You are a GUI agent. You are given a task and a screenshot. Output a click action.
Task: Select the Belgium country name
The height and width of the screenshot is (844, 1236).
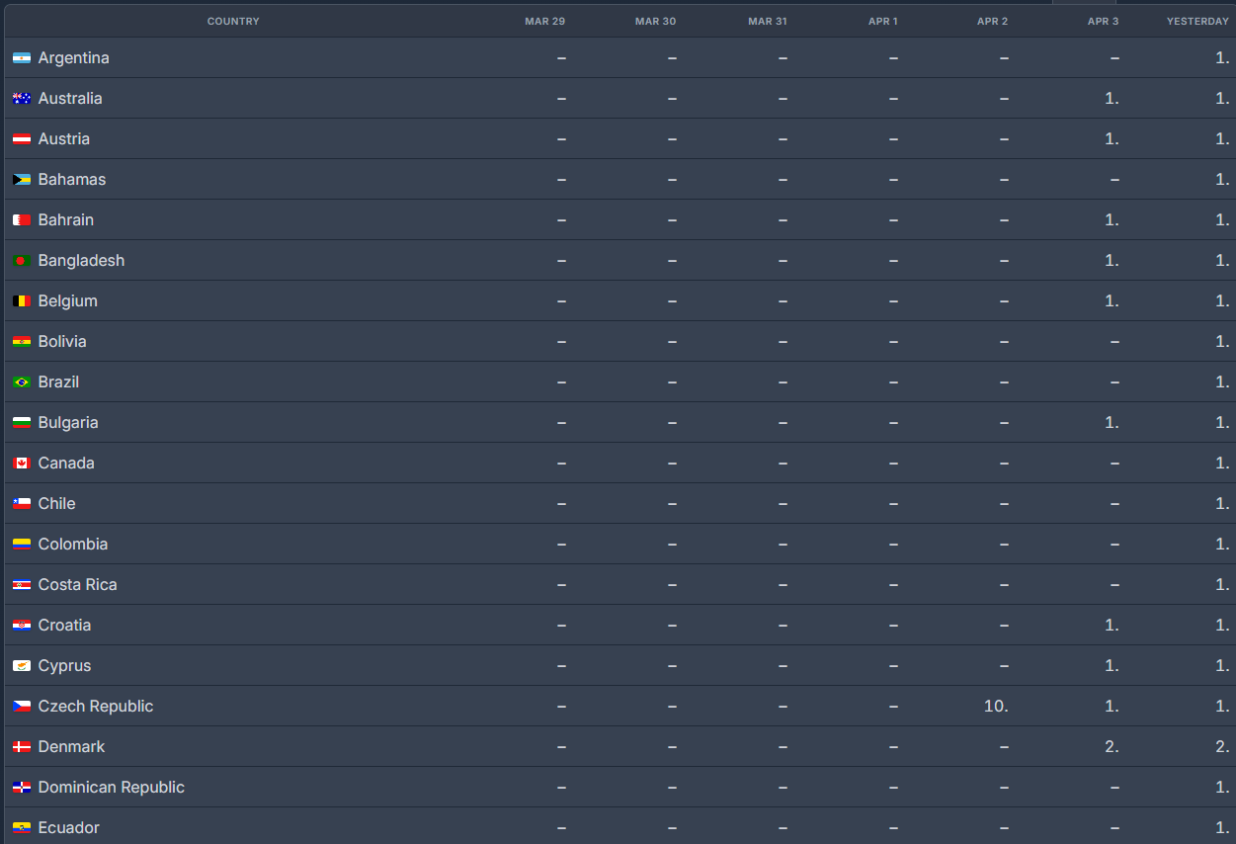[67, 301]
